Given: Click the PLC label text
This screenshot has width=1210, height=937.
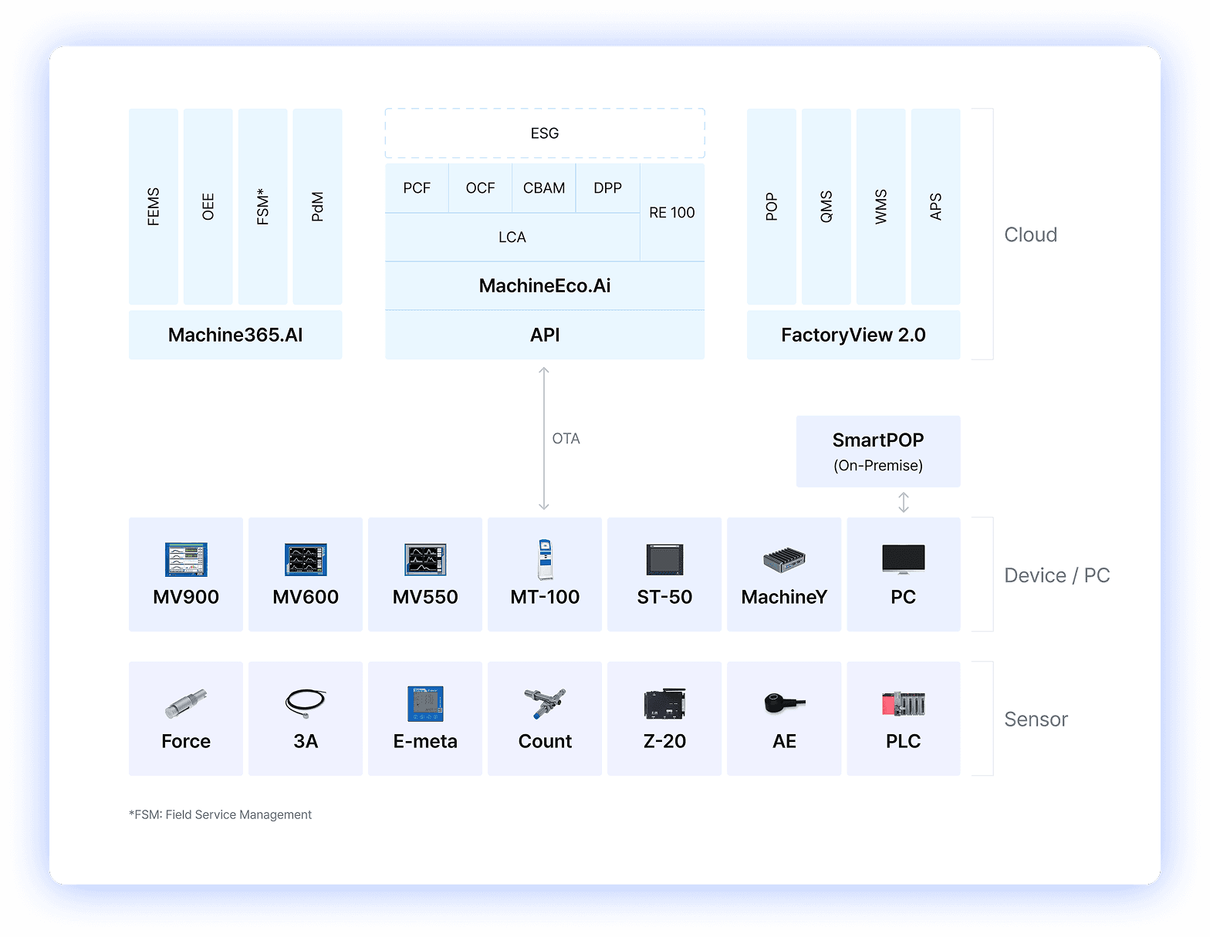Looking at the screenshot, I should pos(904,741).
